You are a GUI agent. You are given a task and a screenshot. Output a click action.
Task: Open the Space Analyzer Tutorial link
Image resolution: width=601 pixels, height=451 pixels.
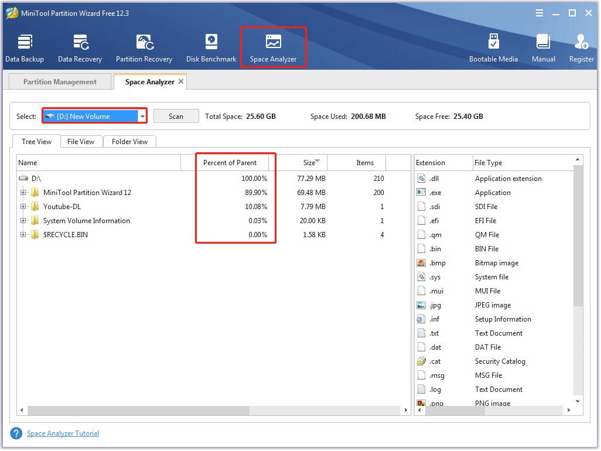(x=63, y=433)
